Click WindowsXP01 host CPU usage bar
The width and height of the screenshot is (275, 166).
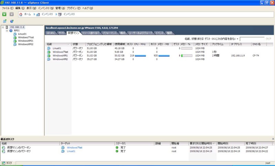pos(140,56)
